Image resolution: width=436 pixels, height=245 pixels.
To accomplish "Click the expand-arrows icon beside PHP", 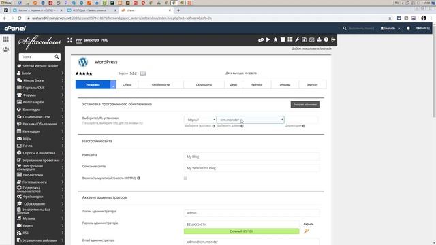I will pyautogui.click(x=69, y=40).
